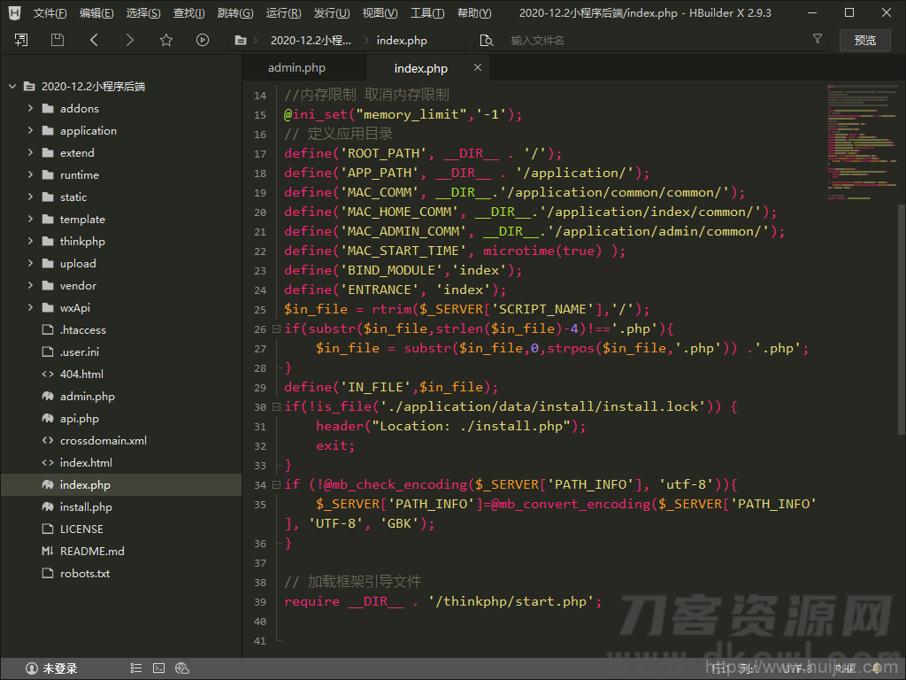This screenshot has height=680, width=906.
Task: Go back with the left arrow icon
Action: tap(94, 40)
